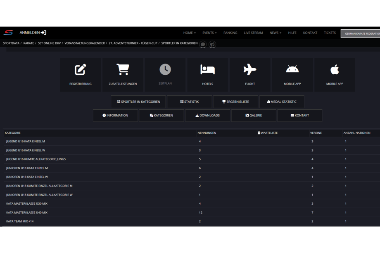Switch to the Ergebnisliste tab

click(235, 102)
